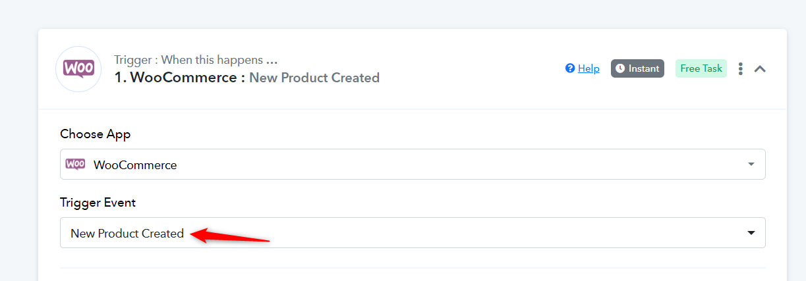Click 'New Product Created' in the step header
The height and width of the screenshot is (281, 806).
(x=314, y=78)
